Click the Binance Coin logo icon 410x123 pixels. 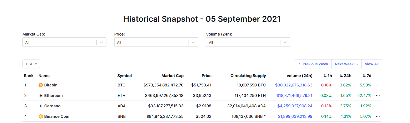41,116
